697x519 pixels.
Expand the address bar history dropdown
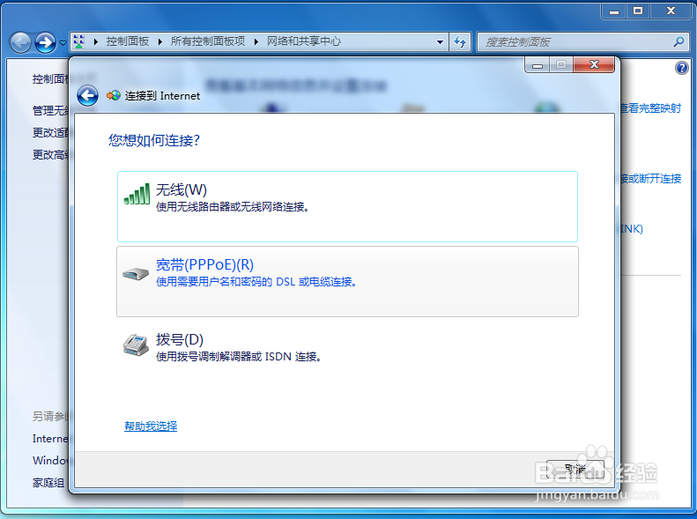click(440, 42)
